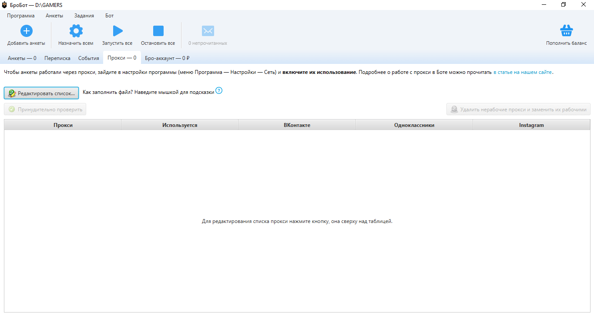Click the БроБот app icon in title bar
The image size is (594, 316).
(4, 5)
